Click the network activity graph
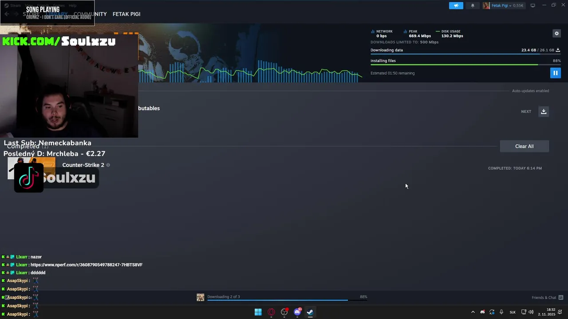Viewport: 568px width, 319px height. [250, 71]
